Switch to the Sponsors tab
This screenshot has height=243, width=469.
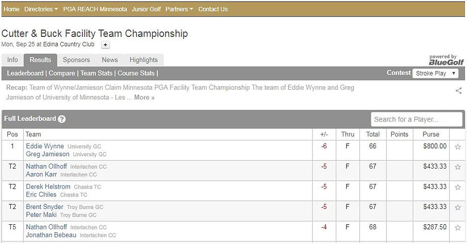(x=76, y=60)
